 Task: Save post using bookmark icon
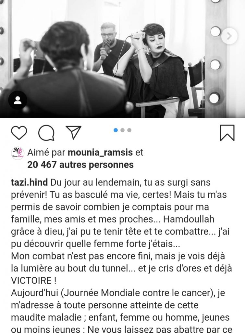[x=227, y=133]
